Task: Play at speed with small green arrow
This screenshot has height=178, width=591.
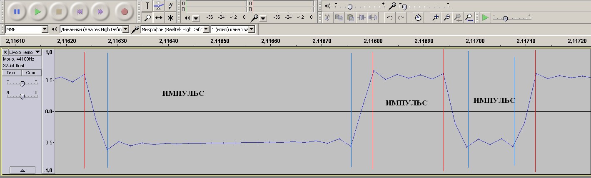Action: 485,17
